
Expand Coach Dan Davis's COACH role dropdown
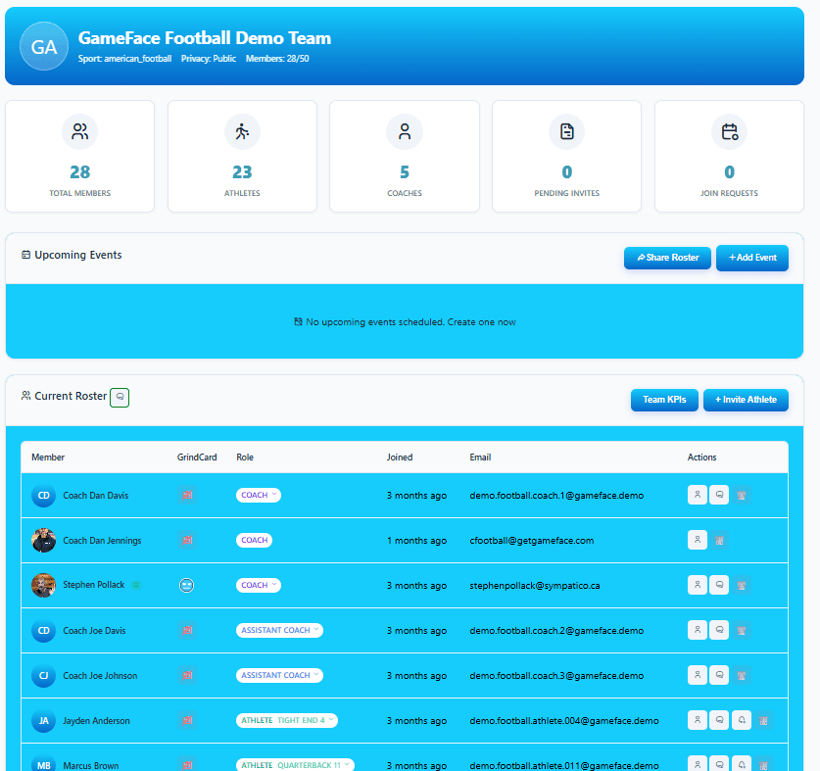point(258,495)
